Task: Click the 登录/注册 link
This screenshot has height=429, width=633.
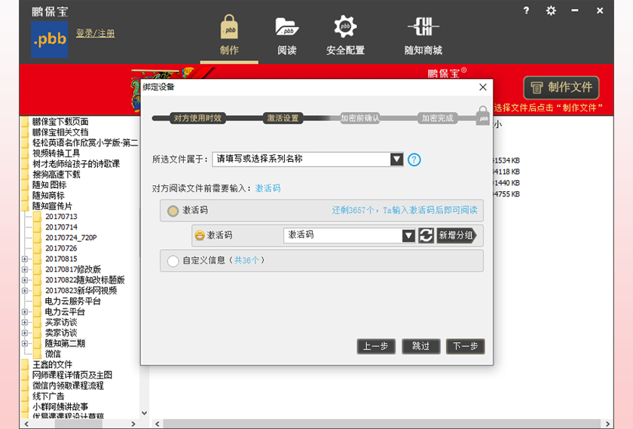Action: [95, 34]
